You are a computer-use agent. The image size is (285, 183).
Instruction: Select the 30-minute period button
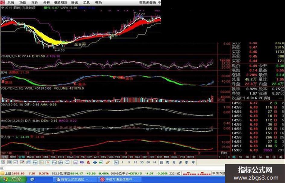pos(142,162)
